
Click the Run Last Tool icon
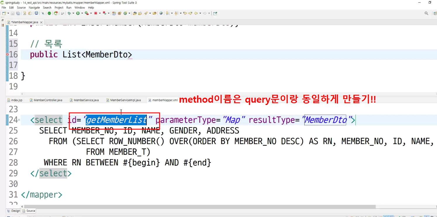tap(87, 13)
